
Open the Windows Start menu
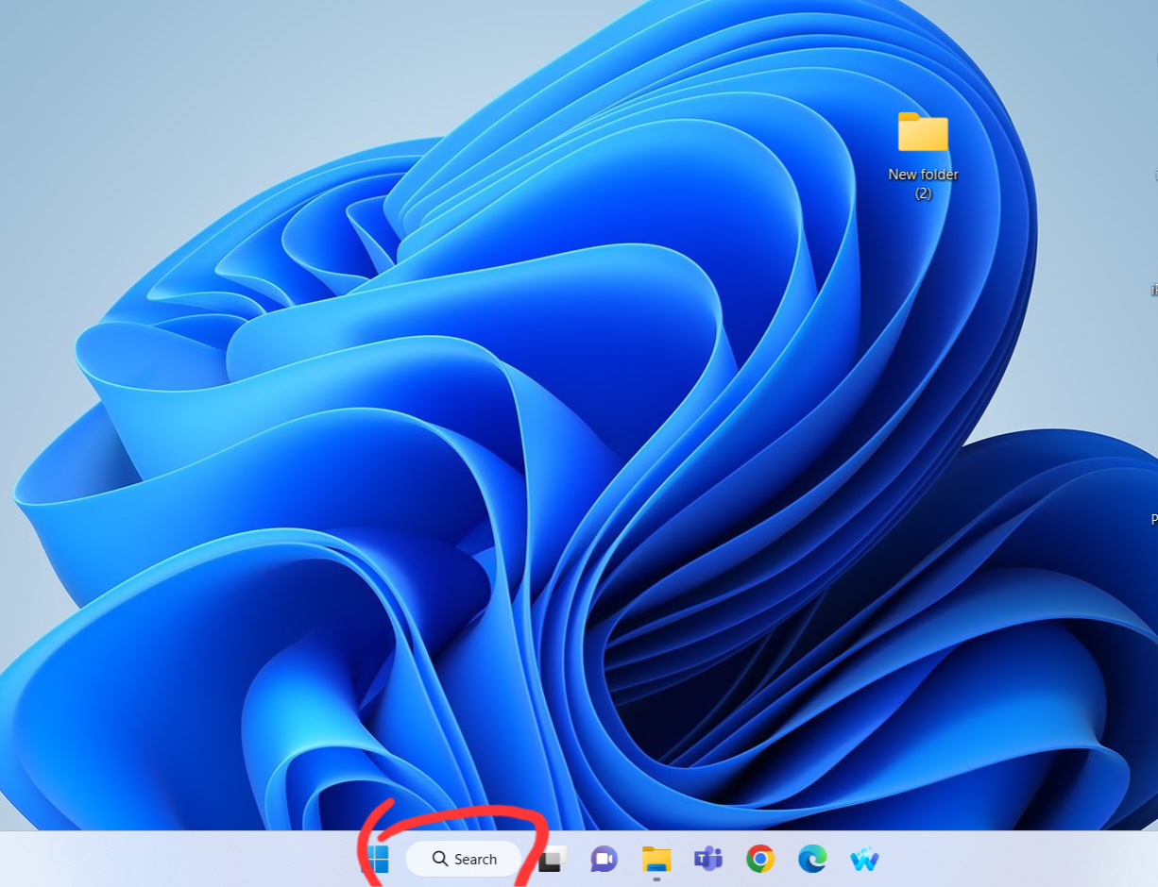click(378, 859)
